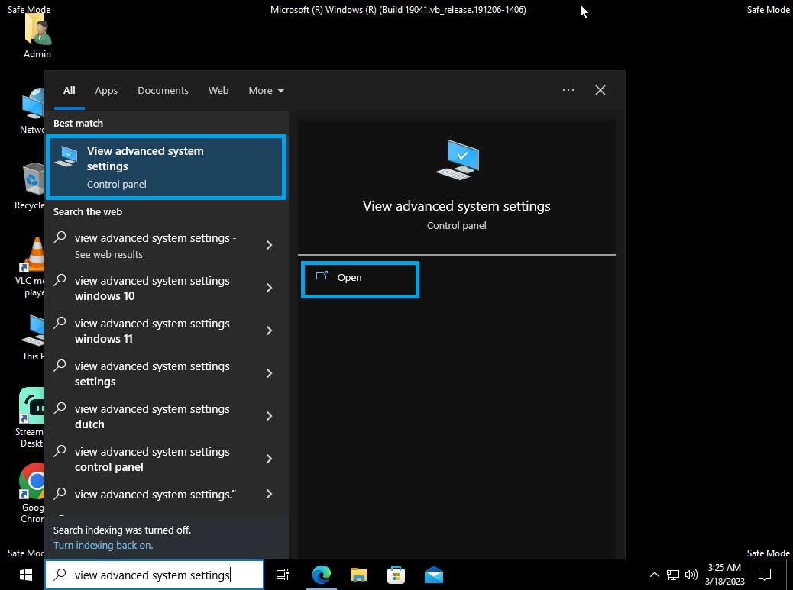This screenshot has width=793, height=590.
Task: Open Task View on the taskbar
Action: pos(283,575)
